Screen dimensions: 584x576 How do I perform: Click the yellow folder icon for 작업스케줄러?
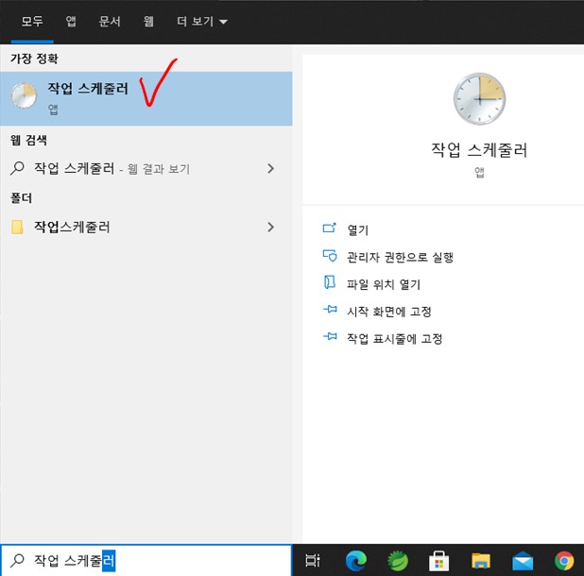point(17,227)
